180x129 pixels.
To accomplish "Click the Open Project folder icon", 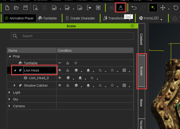I will click(x=16, y=8).
